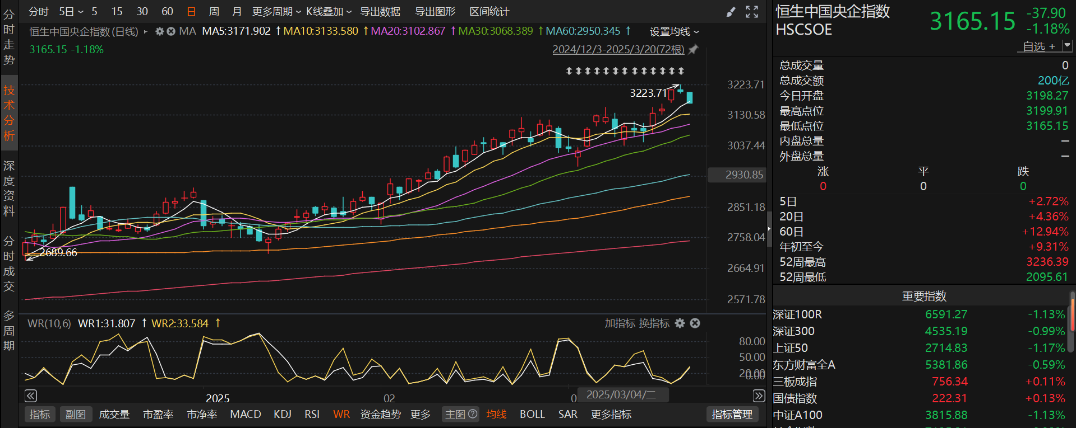Toggle 市盈率 sub-chart indicator
The width and height of the screenshot is (1076, 428).
tap(158, 415)
